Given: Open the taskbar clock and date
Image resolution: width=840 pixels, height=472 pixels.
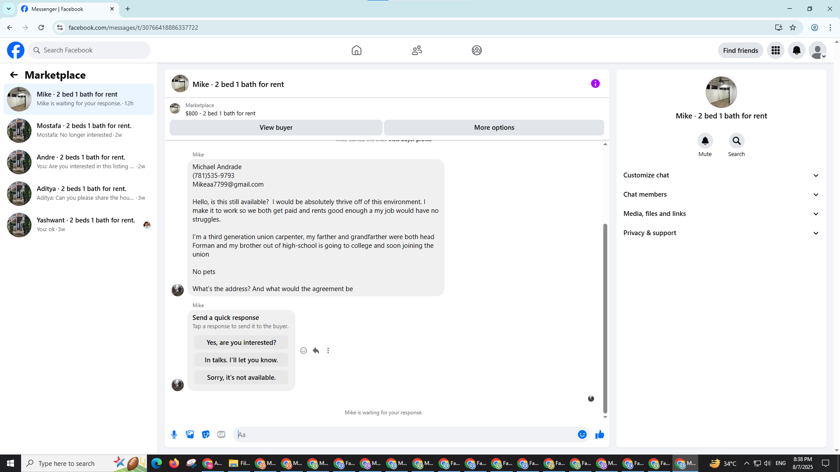Looking at the screenshot, I should (x=803, y=463).
